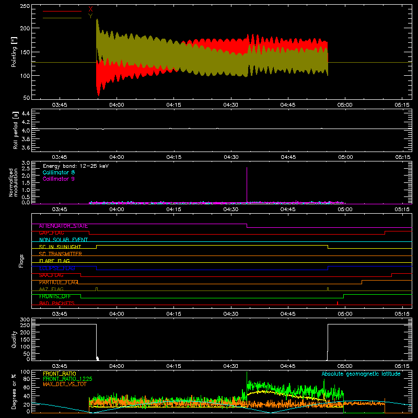Click the magenta modulation spike near 04:34
The width and height of the screenshot is (418, 418).
click(x=247, y=184)
